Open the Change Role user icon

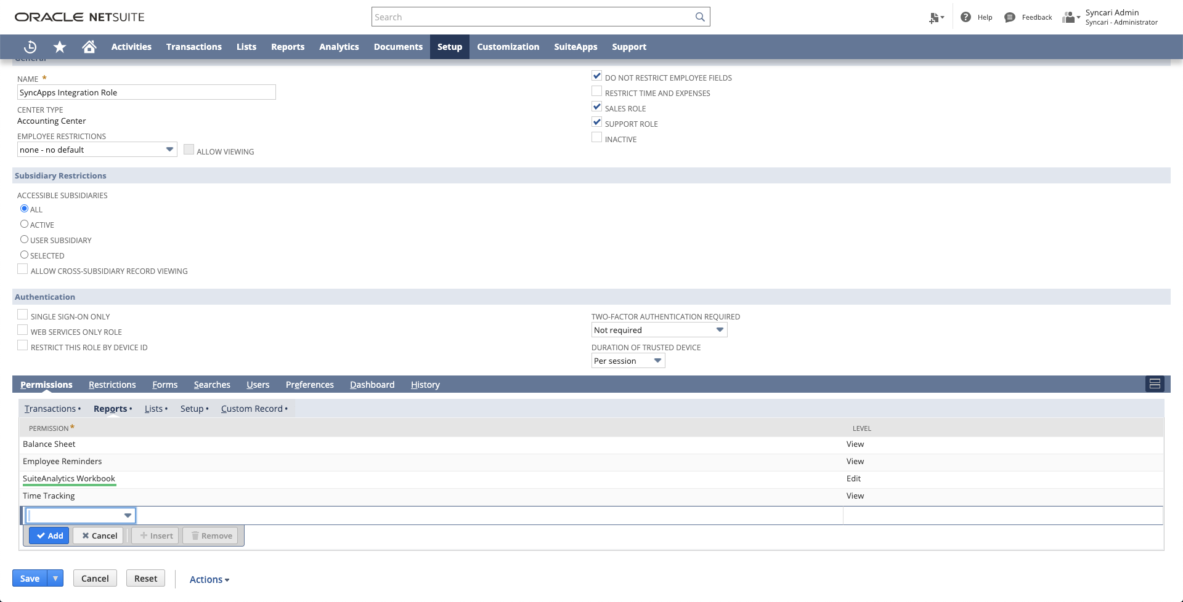point(1070,17)
